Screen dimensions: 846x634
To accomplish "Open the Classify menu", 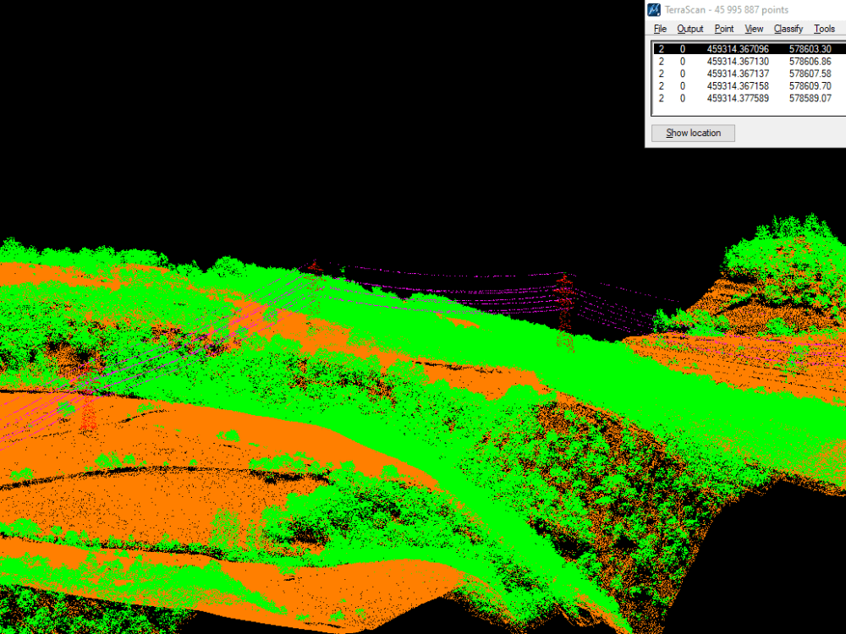I will 788,28.
